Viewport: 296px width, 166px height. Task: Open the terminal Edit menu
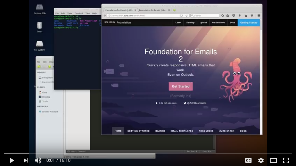(63, 14)
